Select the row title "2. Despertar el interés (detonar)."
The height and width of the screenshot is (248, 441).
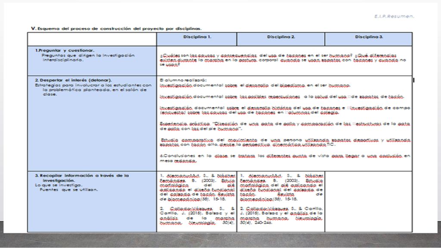(x=73, y=80)
